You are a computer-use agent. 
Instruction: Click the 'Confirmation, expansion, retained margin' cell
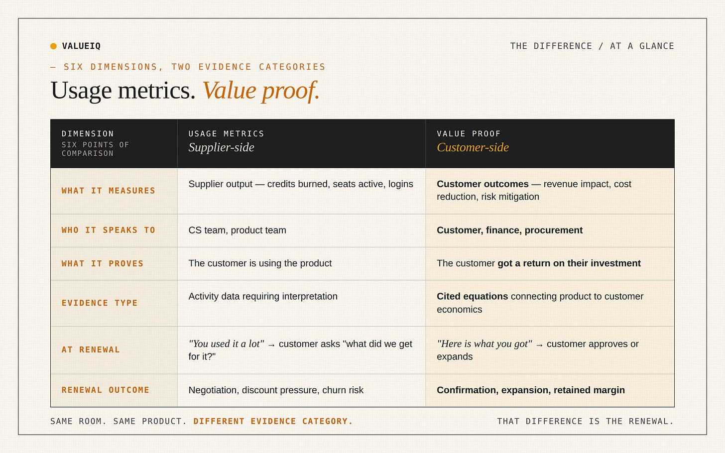click(x=550, y=390)
